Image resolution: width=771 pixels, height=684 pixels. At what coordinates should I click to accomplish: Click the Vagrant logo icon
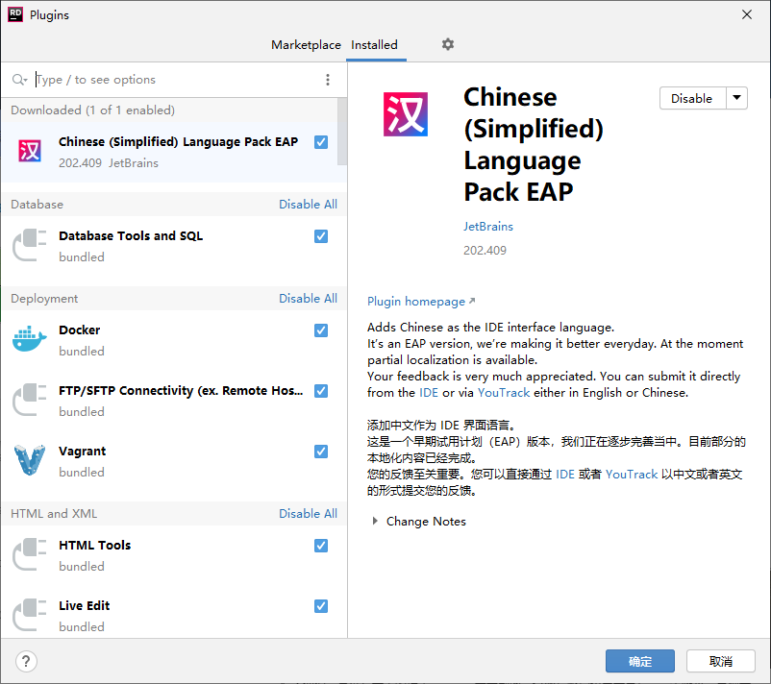pos(30,460)
